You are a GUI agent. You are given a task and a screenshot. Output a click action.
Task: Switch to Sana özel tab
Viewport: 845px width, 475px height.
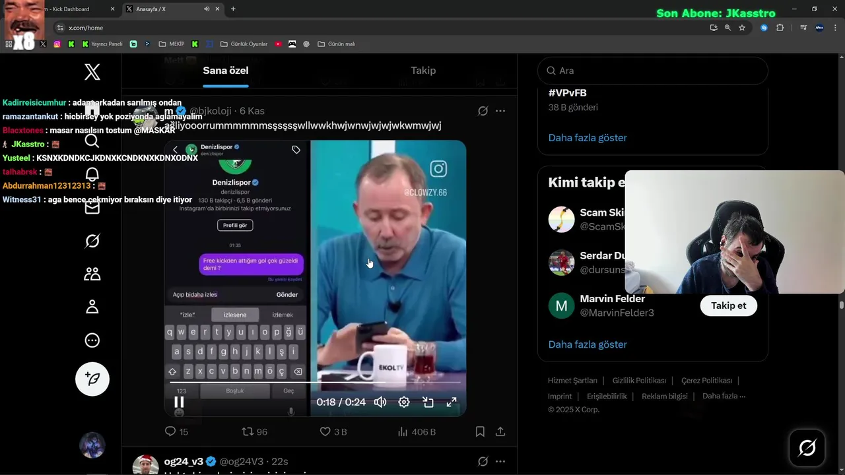click(x=226, y=71)
